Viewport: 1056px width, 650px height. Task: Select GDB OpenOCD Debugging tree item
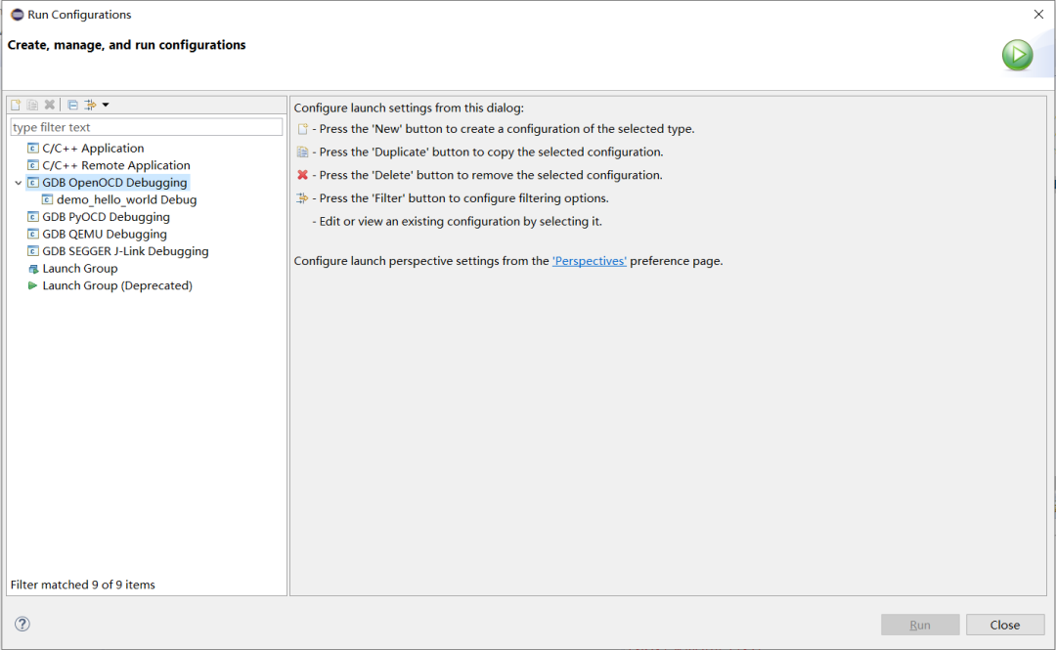click(114, 183)
